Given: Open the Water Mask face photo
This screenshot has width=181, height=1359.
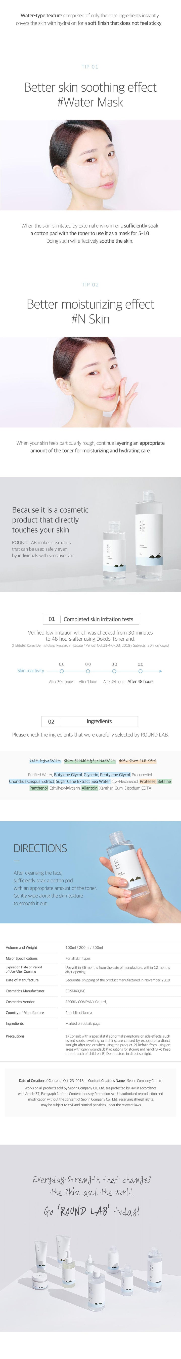Looking at the screenshot, I should 90,165.
